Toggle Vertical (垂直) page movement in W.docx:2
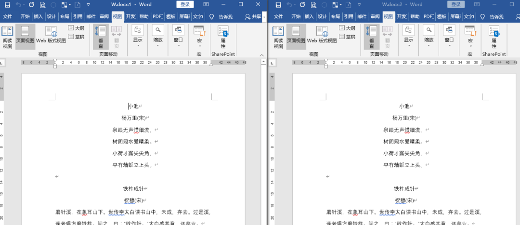This screenshot has width=520, height=225. click(x=372, y=37)
